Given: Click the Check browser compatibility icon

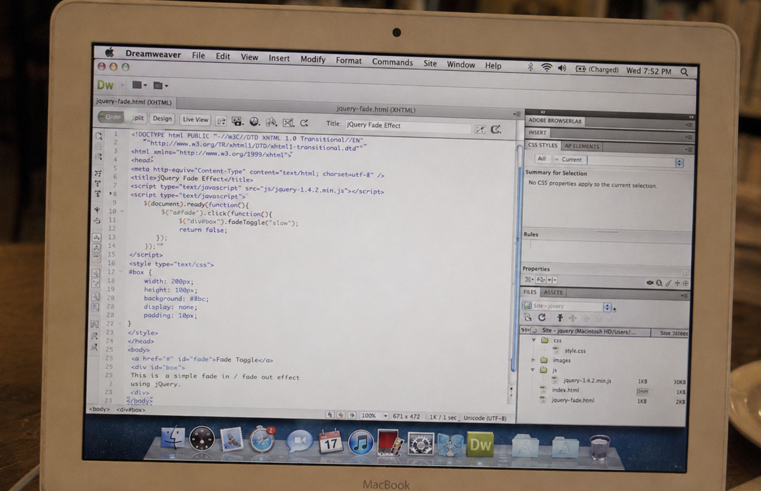Looking at the screenshot, I should (288, 123).
